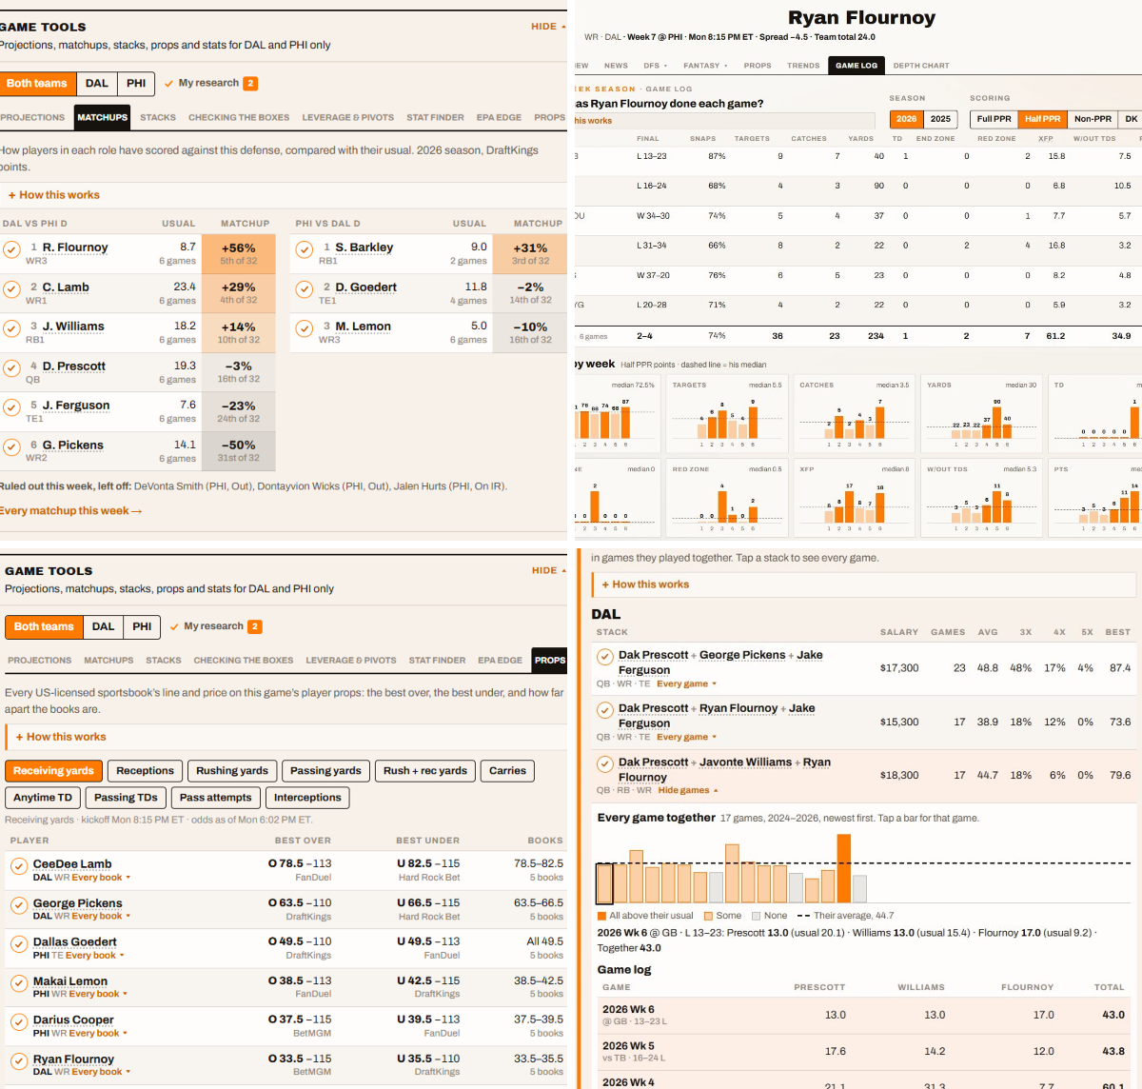Toggle My research checkbox in the props panel
Viewport: 1142px width, 1089px height.
tap(216, 626)
